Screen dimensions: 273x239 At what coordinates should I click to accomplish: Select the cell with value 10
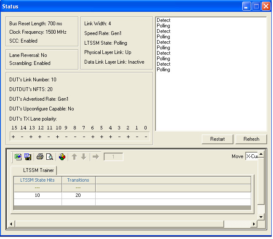tap(37, 196)
